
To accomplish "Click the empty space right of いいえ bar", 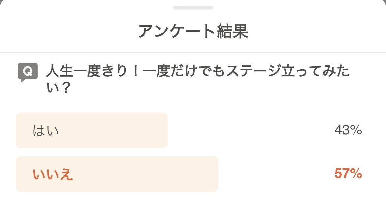I will point(274,174).
